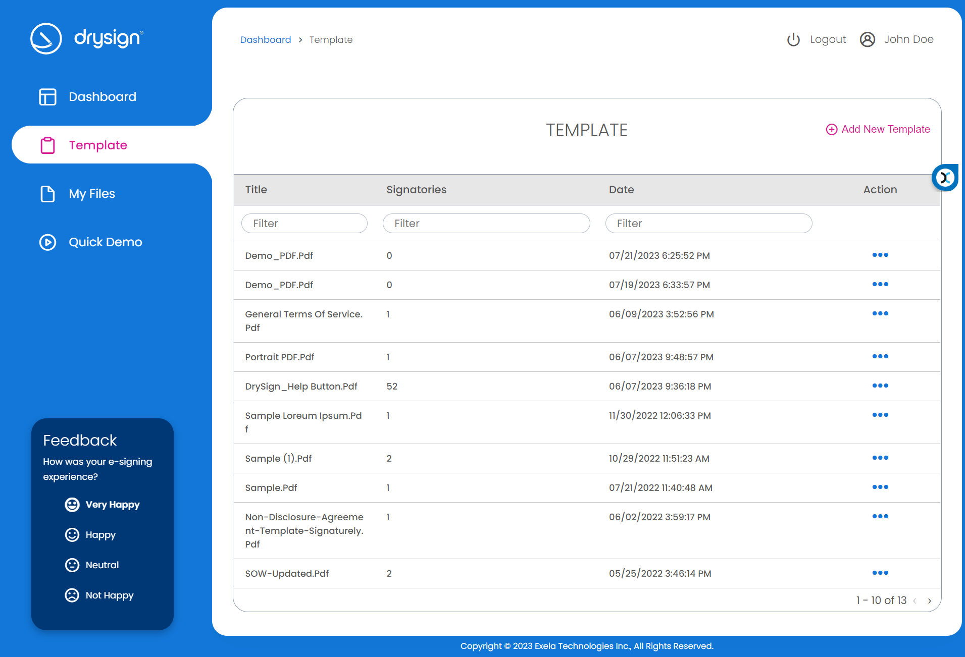Select the title Portrait PDF.Pdf
Viewport: 965px width, 657px height.
[280, 357]
